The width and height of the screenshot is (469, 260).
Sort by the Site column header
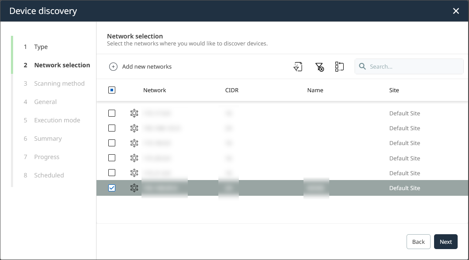pyautogui.click(x=394, y=90)
